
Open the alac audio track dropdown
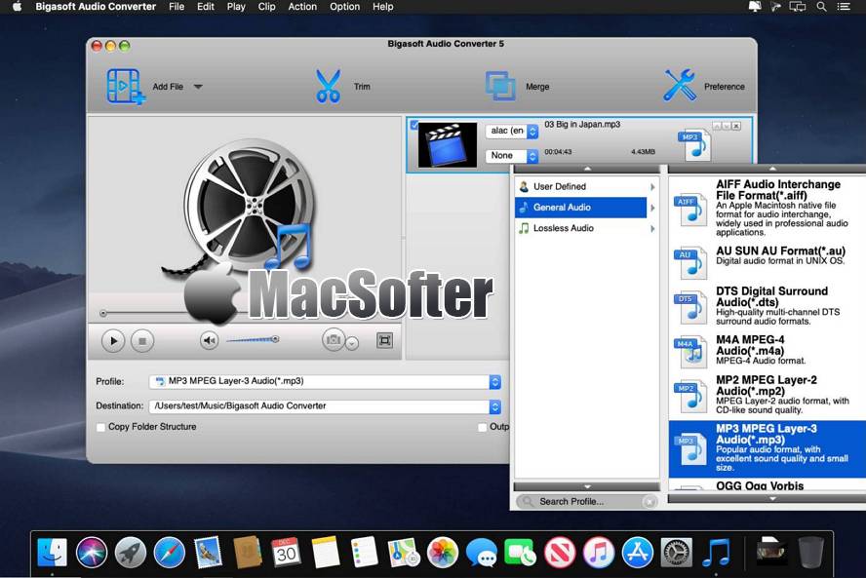point(511,131)
